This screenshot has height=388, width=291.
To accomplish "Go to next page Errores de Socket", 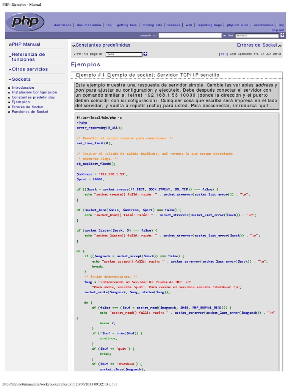I will (x=257, y=45).
